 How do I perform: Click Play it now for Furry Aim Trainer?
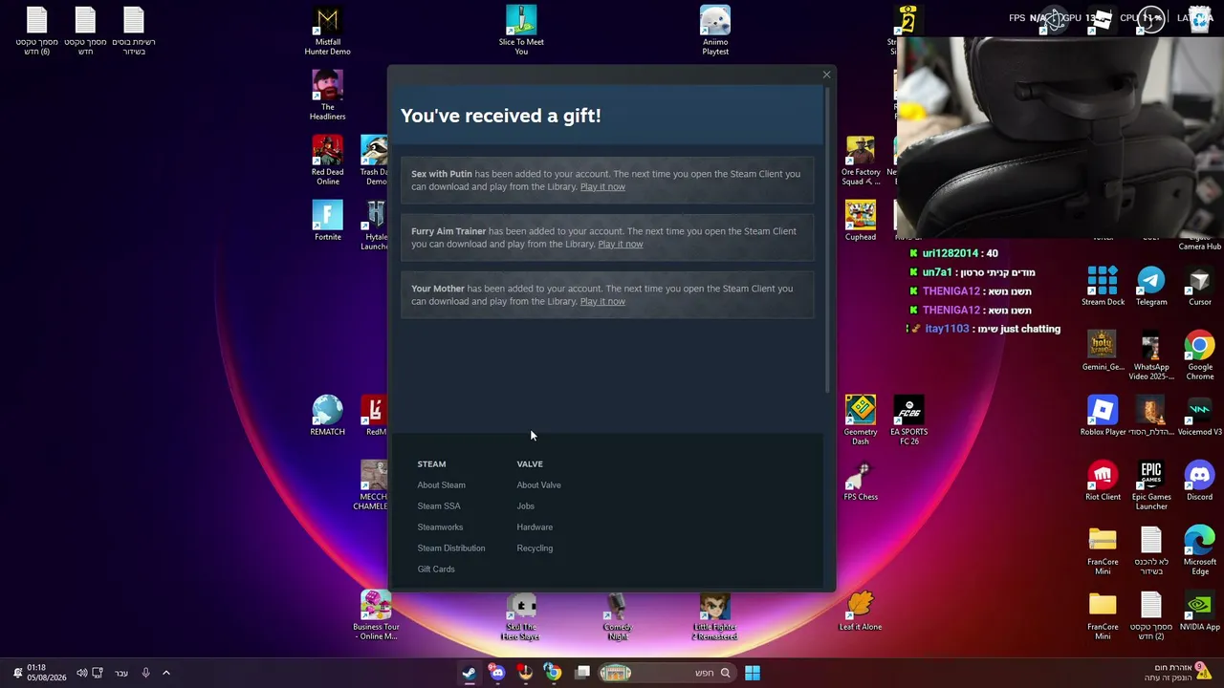(621, 245)
